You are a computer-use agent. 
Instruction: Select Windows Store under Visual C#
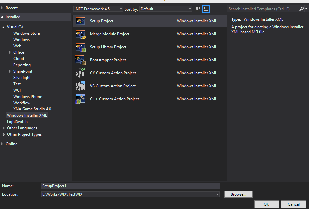[26, 33]
